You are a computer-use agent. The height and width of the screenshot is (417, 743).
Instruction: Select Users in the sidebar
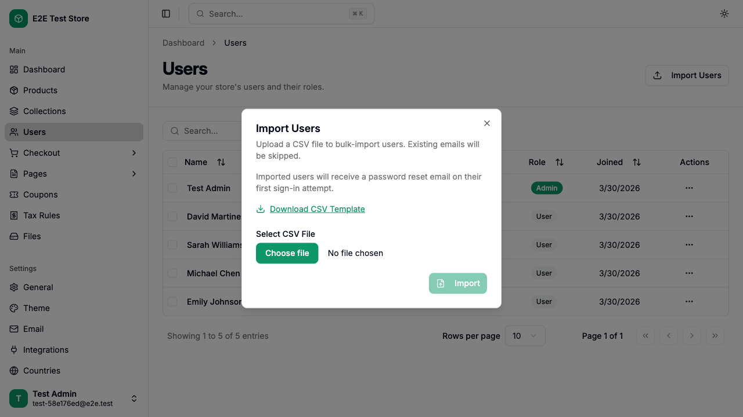(74, 132)
